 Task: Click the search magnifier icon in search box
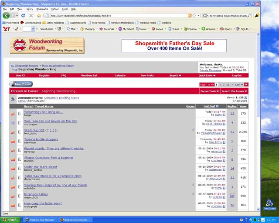(x=249, y=16)
